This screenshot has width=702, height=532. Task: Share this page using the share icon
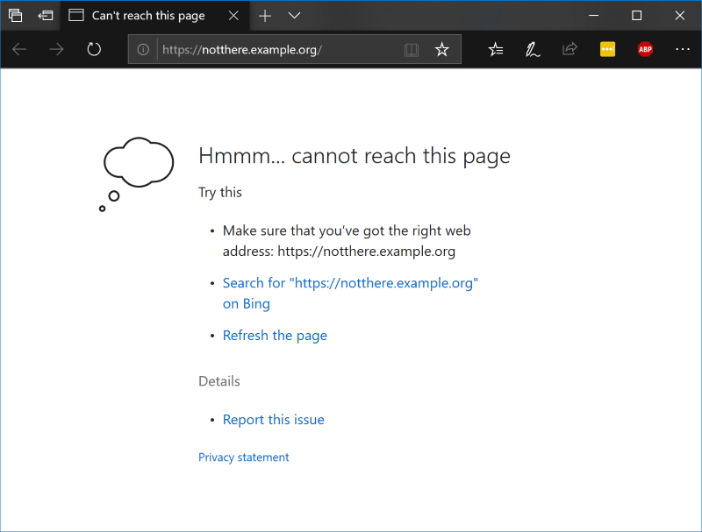tap(569, 49)
